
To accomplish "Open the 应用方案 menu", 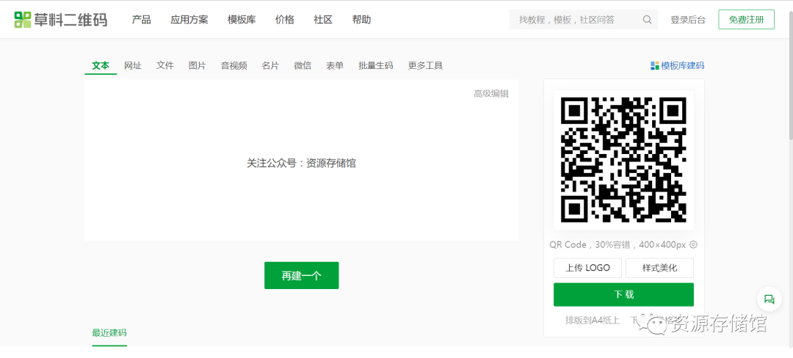I will pos(189,20).
